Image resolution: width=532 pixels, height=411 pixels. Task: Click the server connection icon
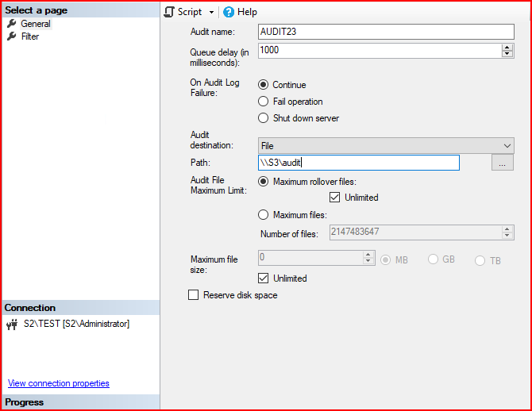pyautogui.click(x=12, y=324)
